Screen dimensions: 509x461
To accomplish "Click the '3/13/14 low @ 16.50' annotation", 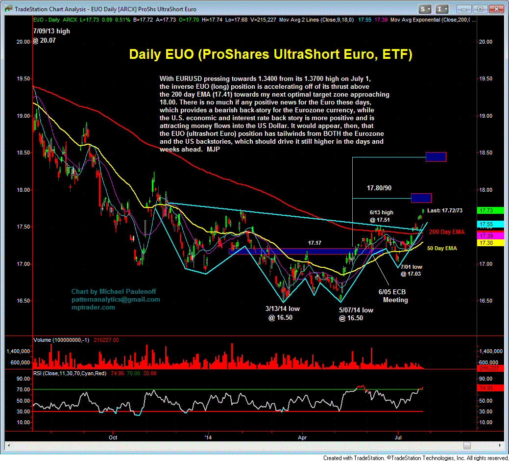I will point(282,313).
